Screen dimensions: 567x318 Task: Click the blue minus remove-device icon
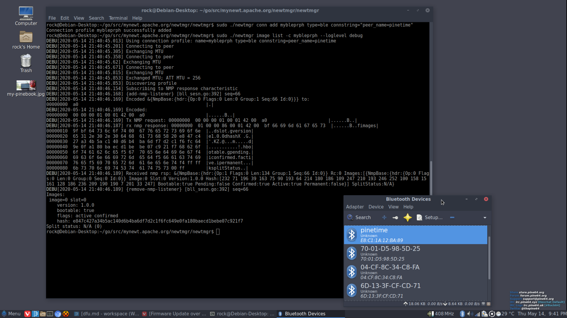(x=452, y=217)
